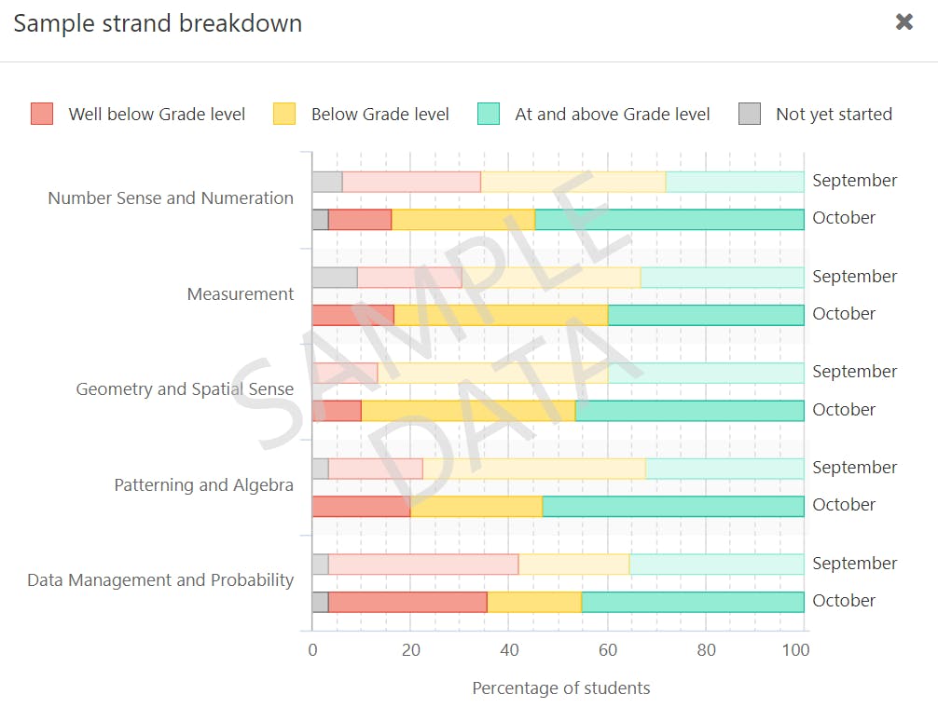The width and height of the screenshot is (938, 708).
Task: Toggle the Not yet started legend label
Action: 834,115
